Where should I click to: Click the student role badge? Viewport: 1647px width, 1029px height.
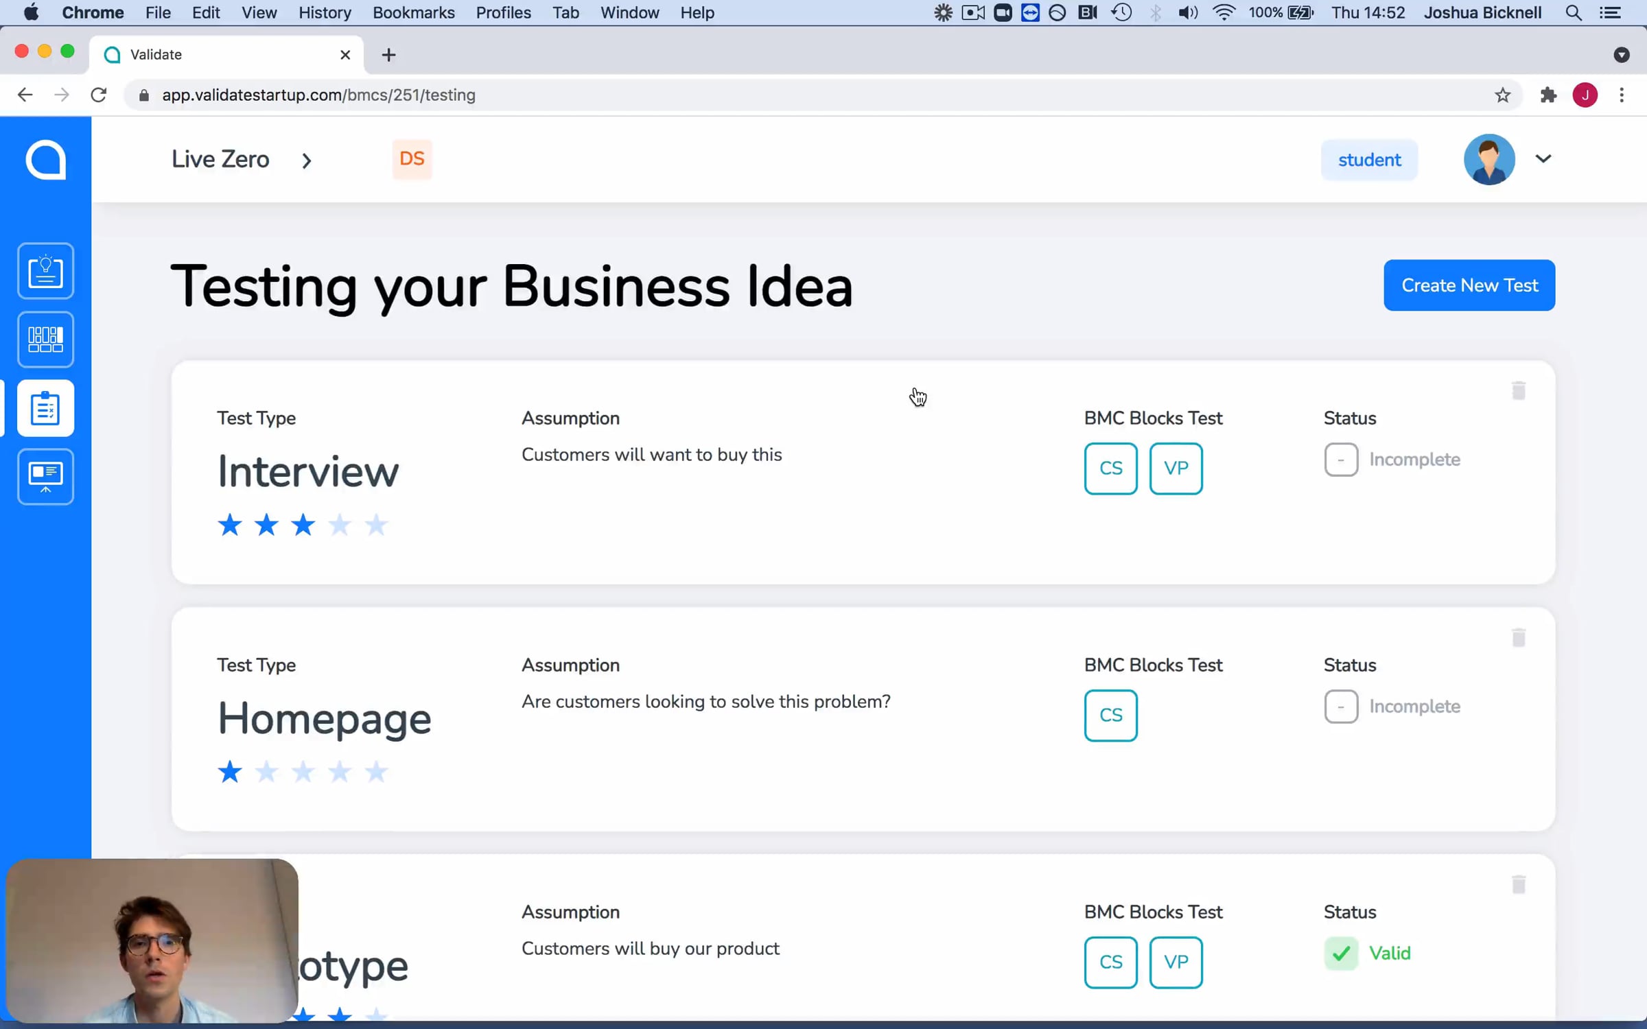[1369, 160]
